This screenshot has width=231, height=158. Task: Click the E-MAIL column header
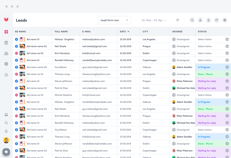pos(86,32)
